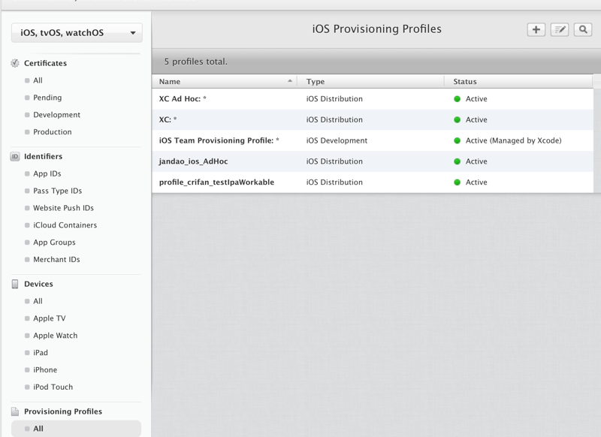The width and height of the screenshot is (601, 437).
Task: Select iPhone under Devices
Action: (x=45, y=369)
